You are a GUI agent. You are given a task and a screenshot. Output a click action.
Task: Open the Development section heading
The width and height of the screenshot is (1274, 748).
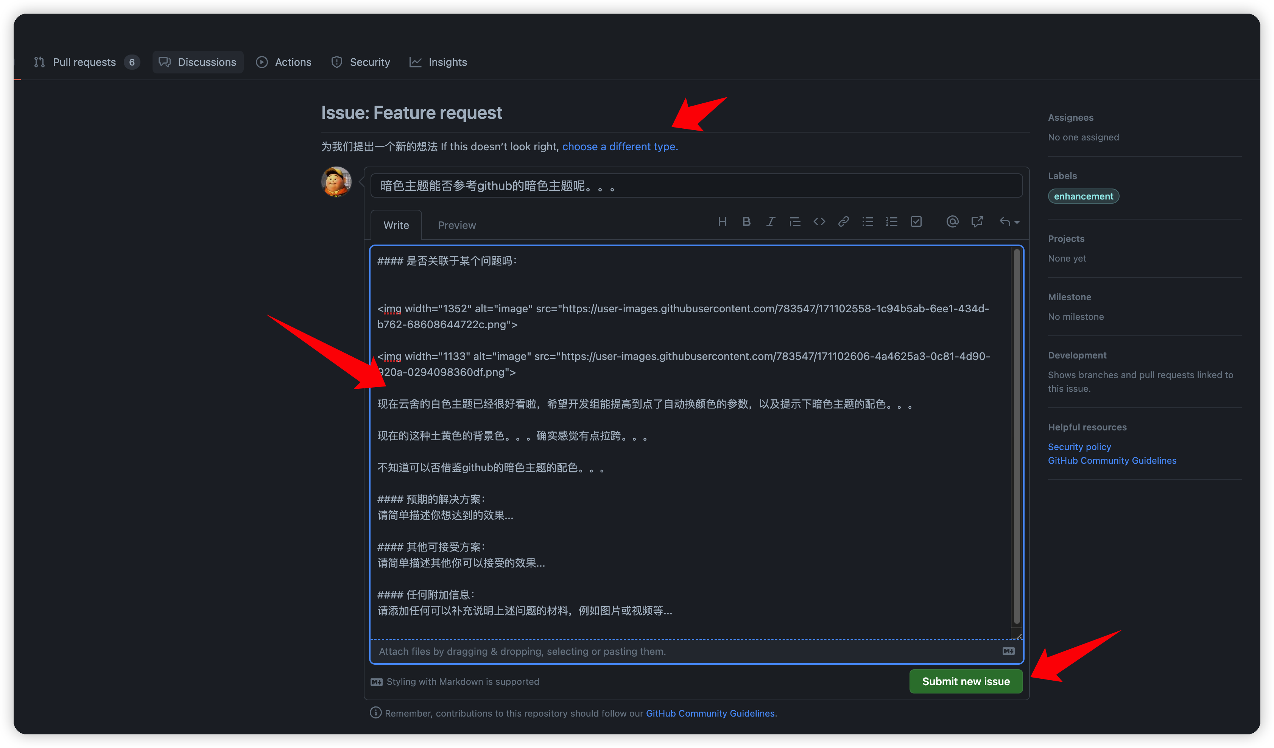point(1077,355)
